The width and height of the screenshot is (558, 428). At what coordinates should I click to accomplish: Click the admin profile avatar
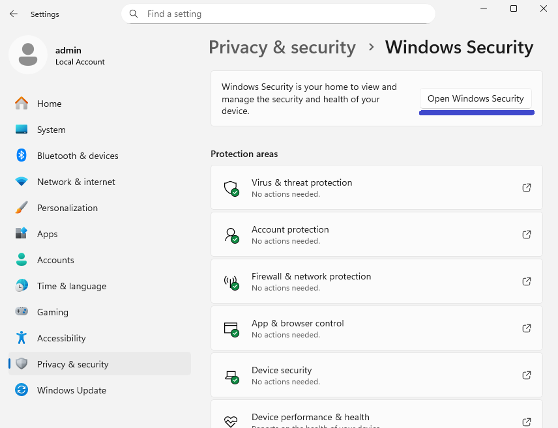pyautogui.click(x=27, y=55)
